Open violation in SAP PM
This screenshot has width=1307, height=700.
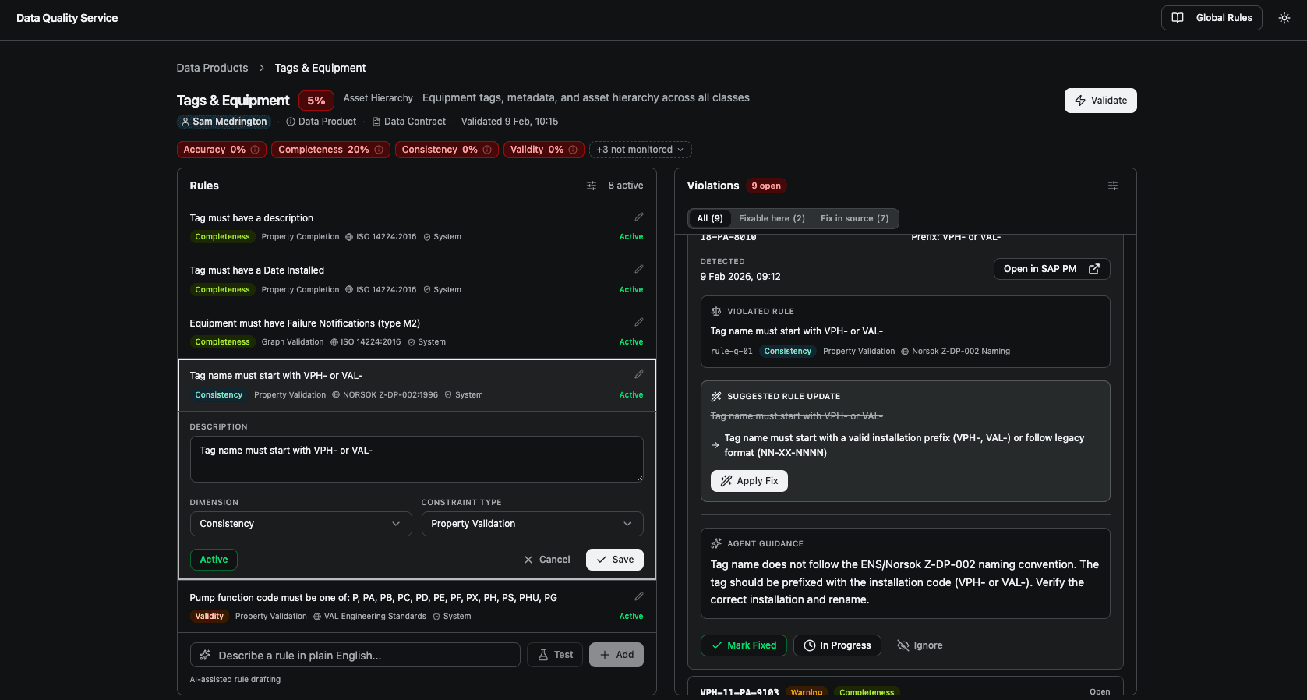(x=1051, y=269)
